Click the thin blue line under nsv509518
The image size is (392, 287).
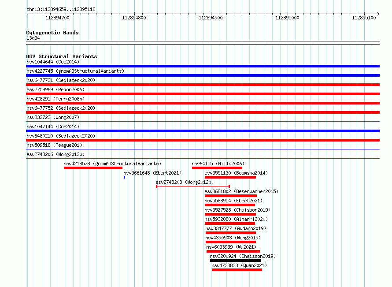coord(203,149)
